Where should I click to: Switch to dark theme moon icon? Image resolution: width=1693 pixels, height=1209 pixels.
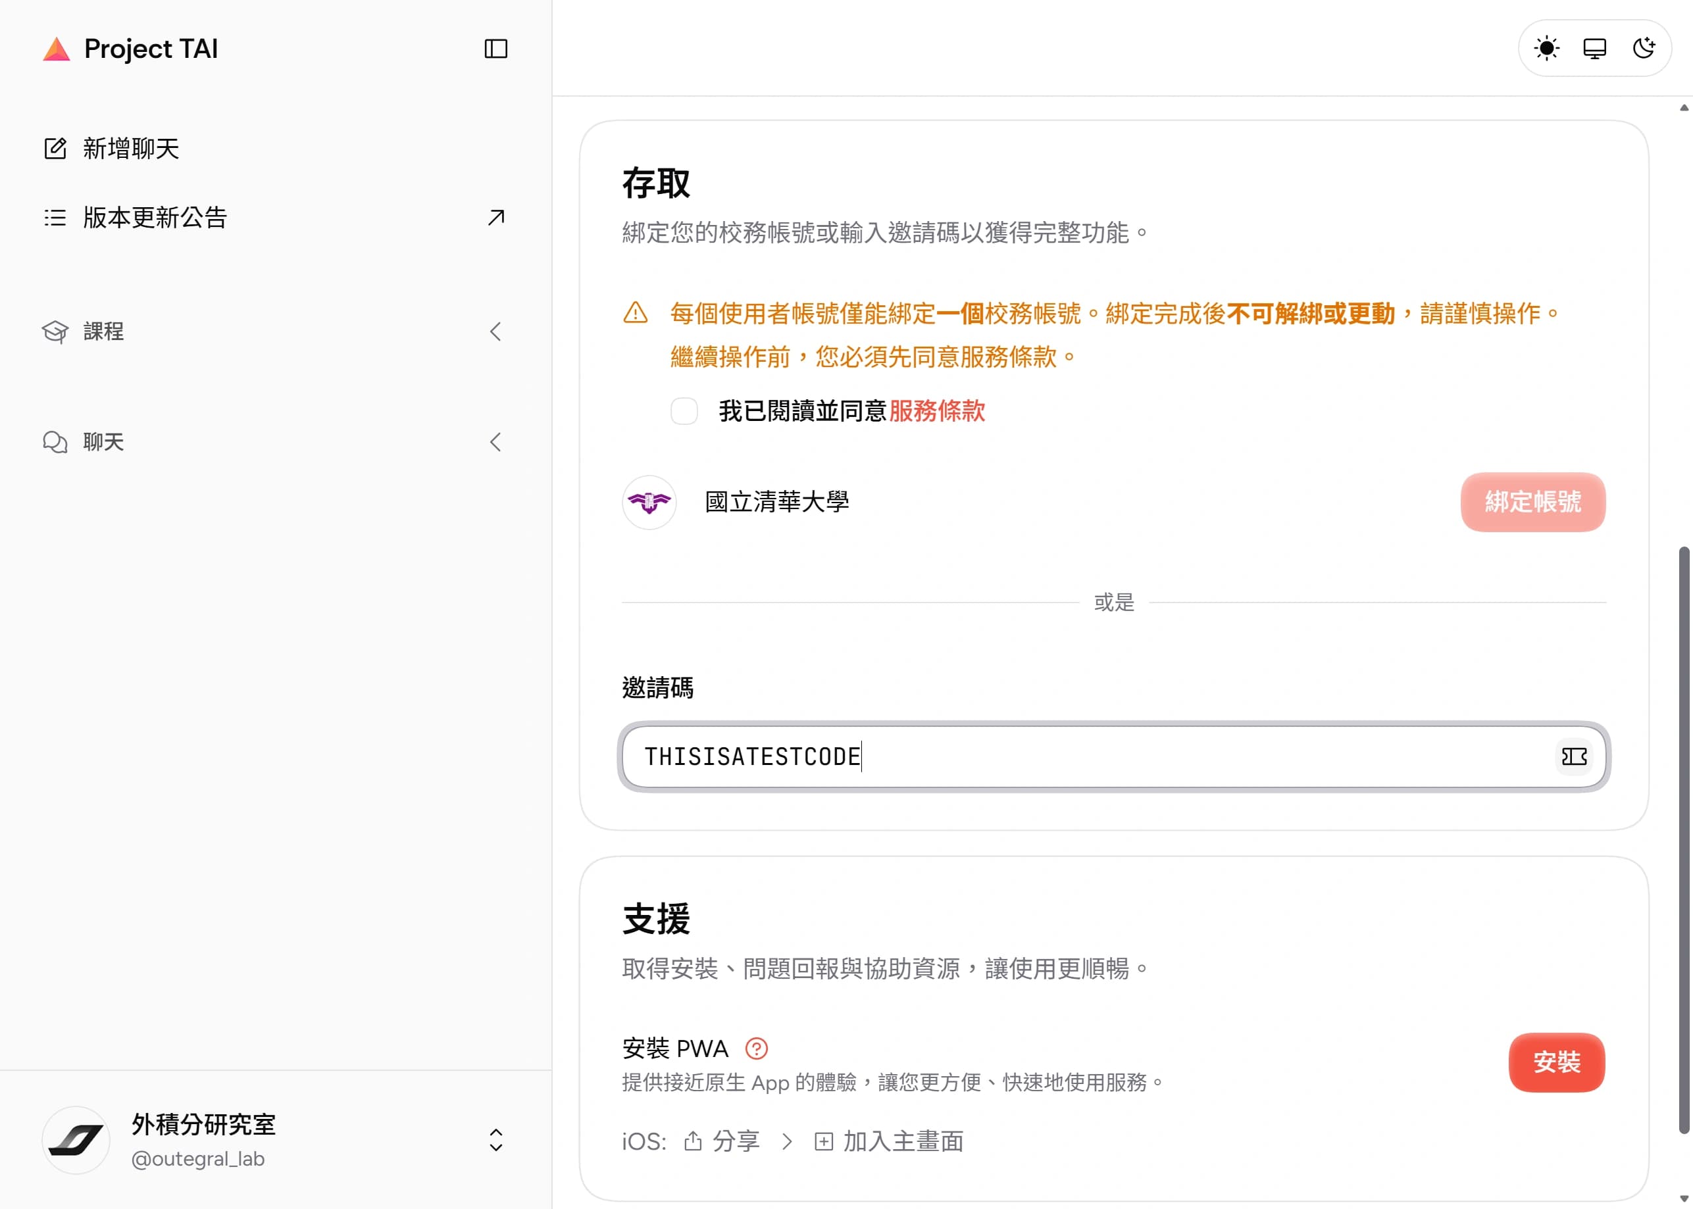[1644, 49]
